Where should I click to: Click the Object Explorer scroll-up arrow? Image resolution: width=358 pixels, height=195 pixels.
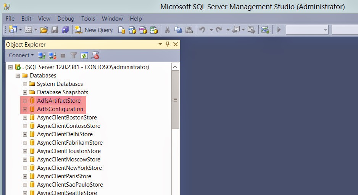point(175,67)
